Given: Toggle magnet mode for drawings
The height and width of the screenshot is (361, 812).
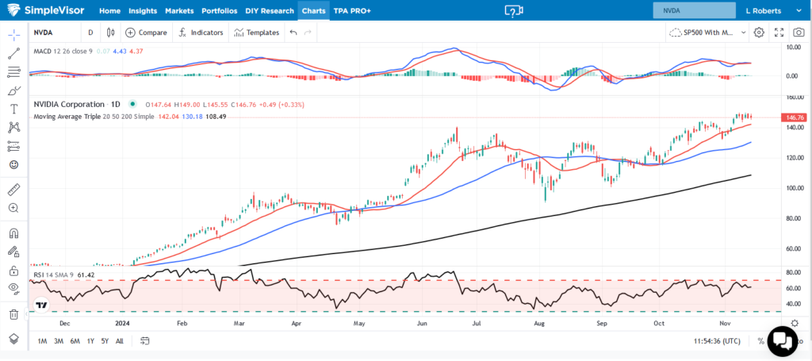Looking at the screenshot, I should (x=14, y=233).
